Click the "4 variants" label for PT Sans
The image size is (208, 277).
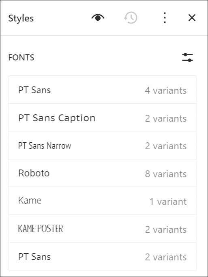pyautogui.click(x=165, y=90)
